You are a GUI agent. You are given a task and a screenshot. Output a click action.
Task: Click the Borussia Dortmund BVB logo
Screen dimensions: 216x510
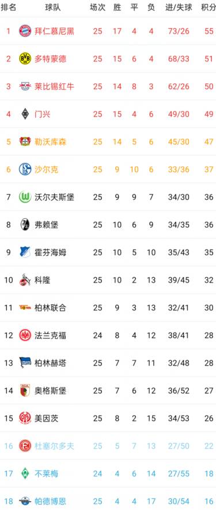(x=25, y=58)
